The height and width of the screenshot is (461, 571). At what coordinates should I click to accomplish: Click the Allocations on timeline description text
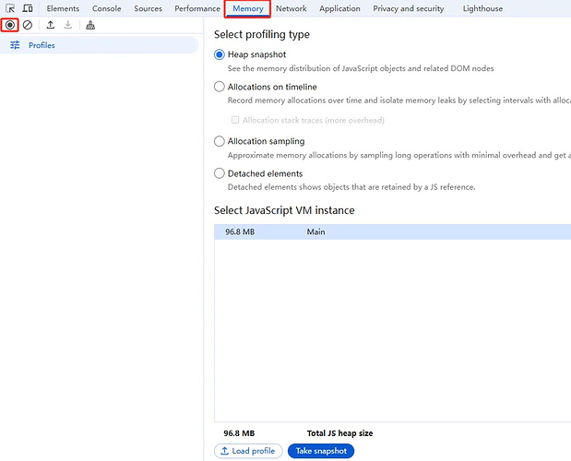[x=399, y=100]
